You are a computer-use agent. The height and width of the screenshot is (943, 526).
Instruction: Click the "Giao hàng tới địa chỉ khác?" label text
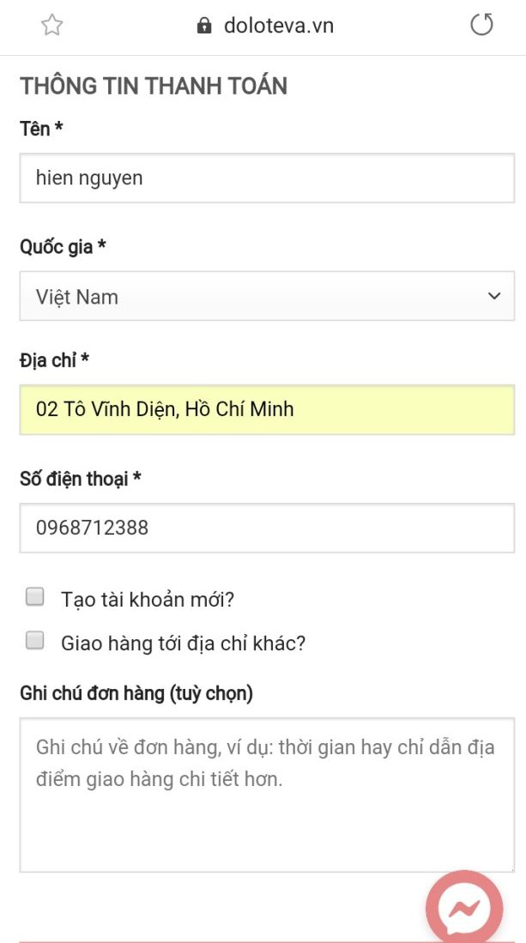[x=183, y=643]
